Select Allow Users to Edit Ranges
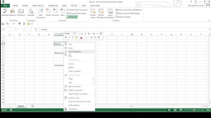211x118 pixels. click(x=128, y=13)
